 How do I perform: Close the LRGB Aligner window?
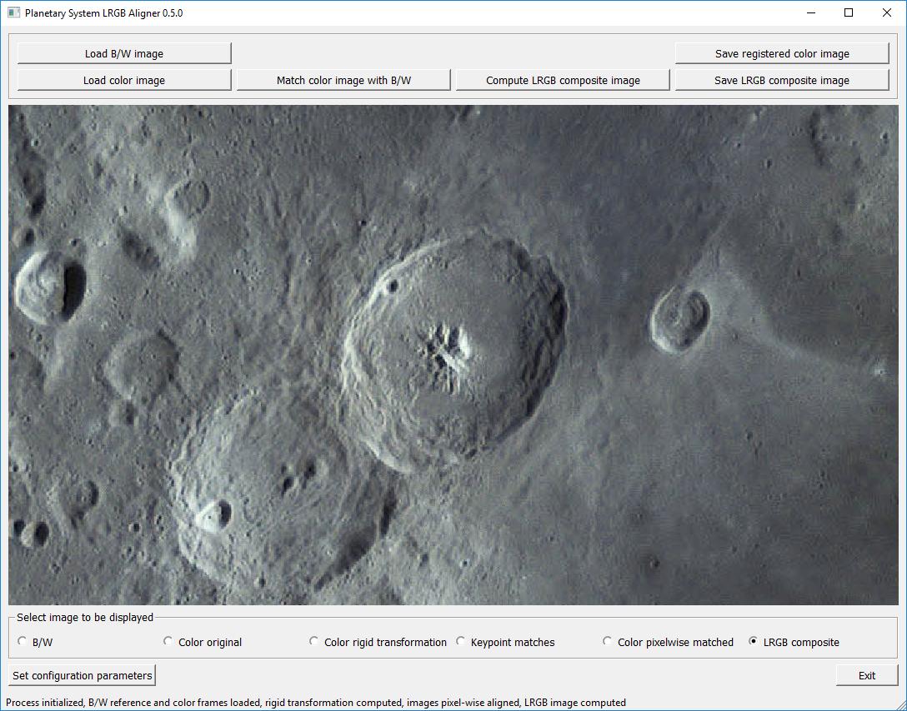[886, 12]
